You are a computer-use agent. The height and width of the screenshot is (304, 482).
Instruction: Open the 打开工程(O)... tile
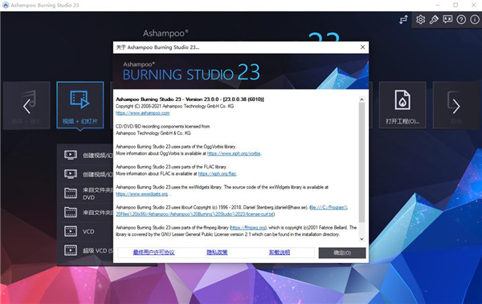click(x=402, y=105)
